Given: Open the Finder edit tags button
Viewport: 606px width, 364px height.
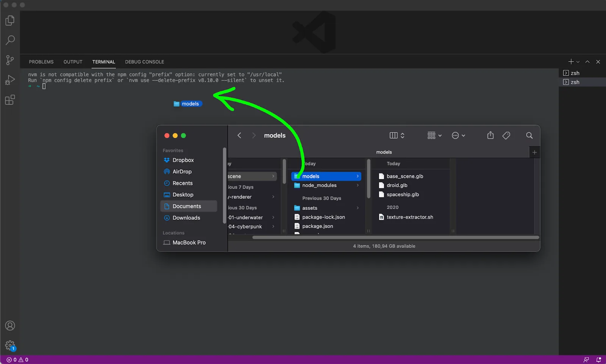Looking at the screenshot, I should 506,135.
